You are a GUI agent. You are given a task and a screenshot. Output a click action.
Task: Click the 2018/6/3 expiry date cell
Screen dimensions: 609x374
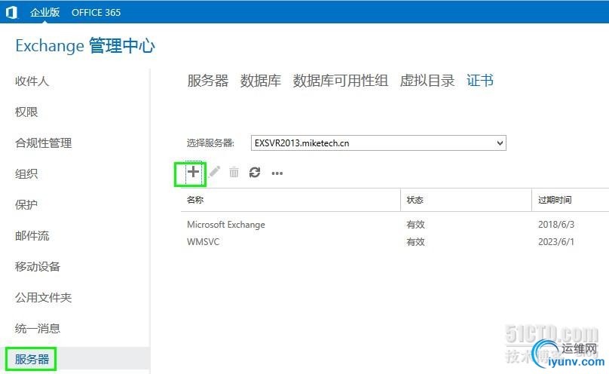556,225
